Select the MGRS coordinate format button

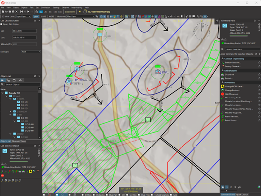pyautogui.click(x=51, y=16)
